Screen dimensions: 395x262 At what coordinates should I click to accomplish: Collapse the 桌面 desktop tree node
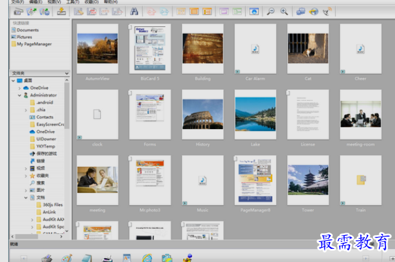click(x=13, y=81)
